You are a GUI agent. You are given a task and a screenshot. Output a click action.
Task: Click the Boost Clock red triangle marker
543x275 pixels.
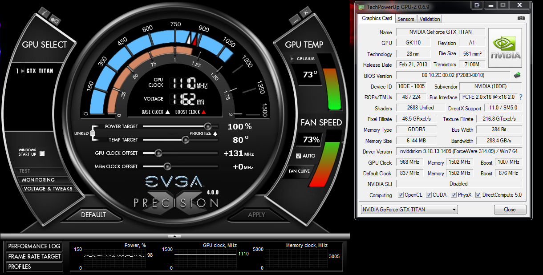(x=203, y=112)
